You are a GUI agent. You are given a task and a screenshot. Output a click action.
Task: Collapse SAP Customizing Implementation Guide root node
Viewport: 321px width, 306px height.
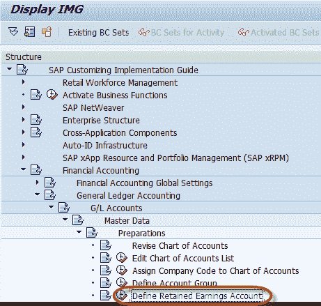point(9,69)
